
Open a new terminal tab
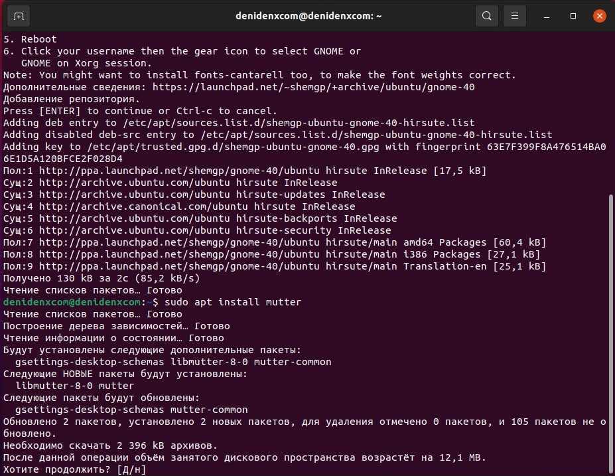tap(18, 16)
